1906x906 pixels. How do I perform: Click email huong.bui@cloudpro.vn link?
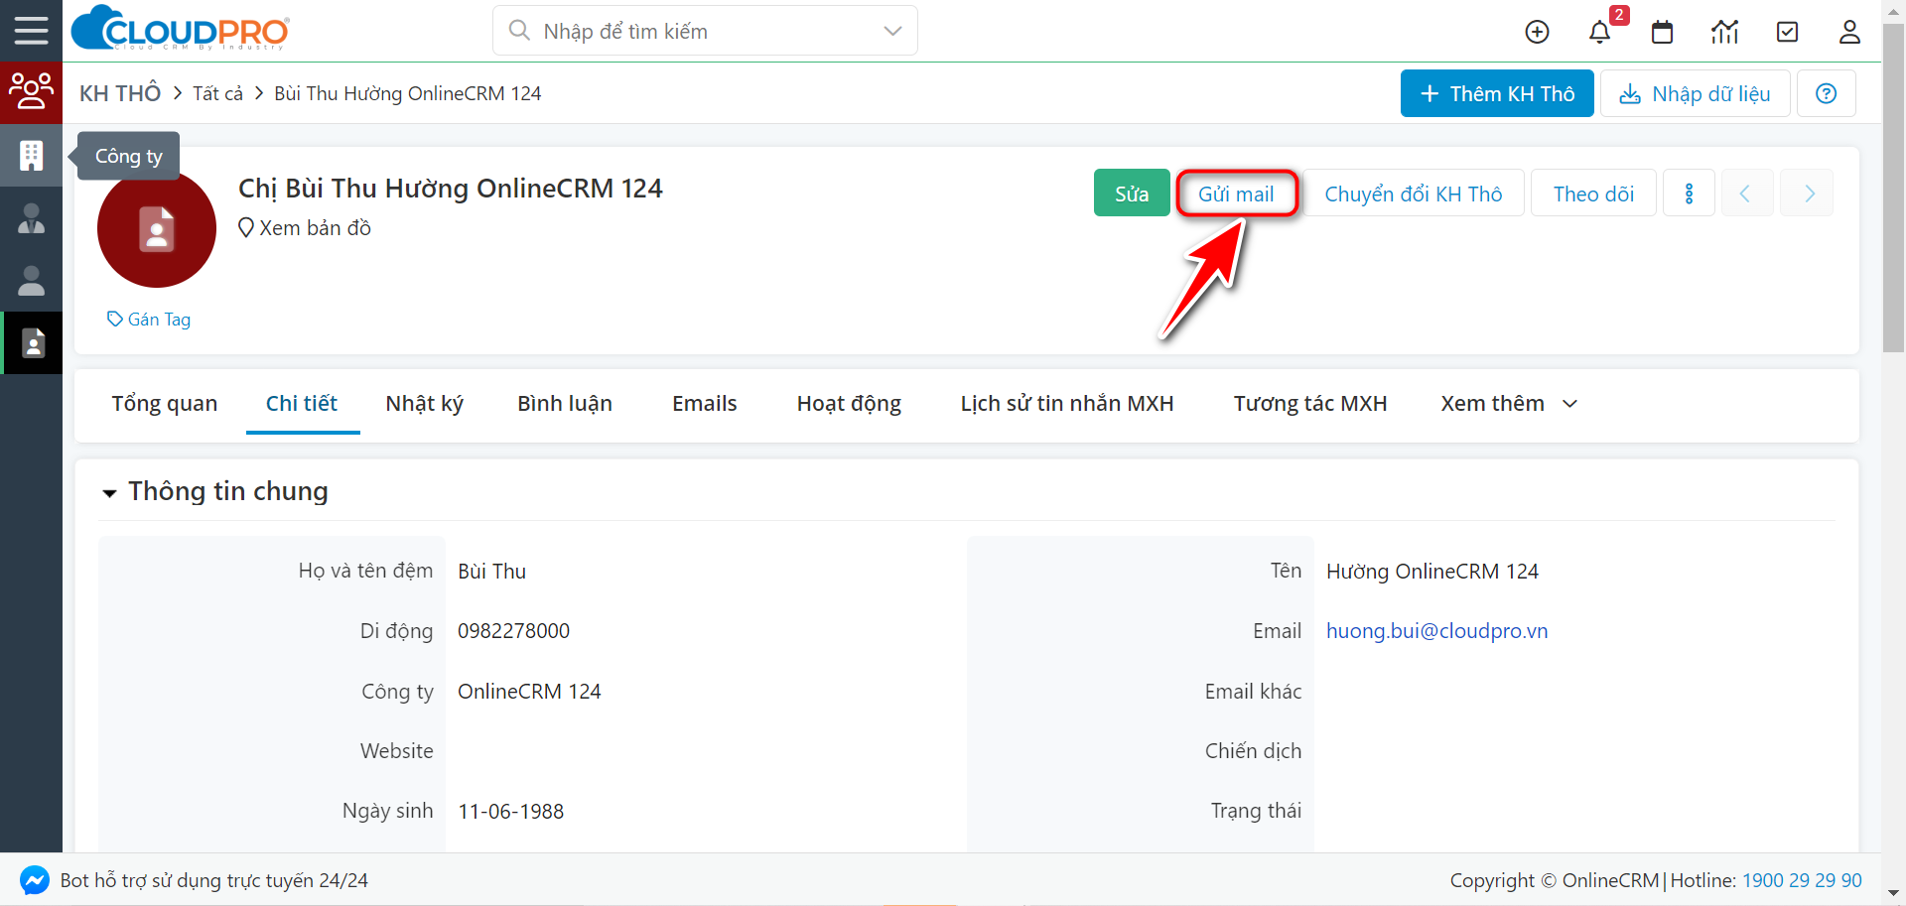1437,631
